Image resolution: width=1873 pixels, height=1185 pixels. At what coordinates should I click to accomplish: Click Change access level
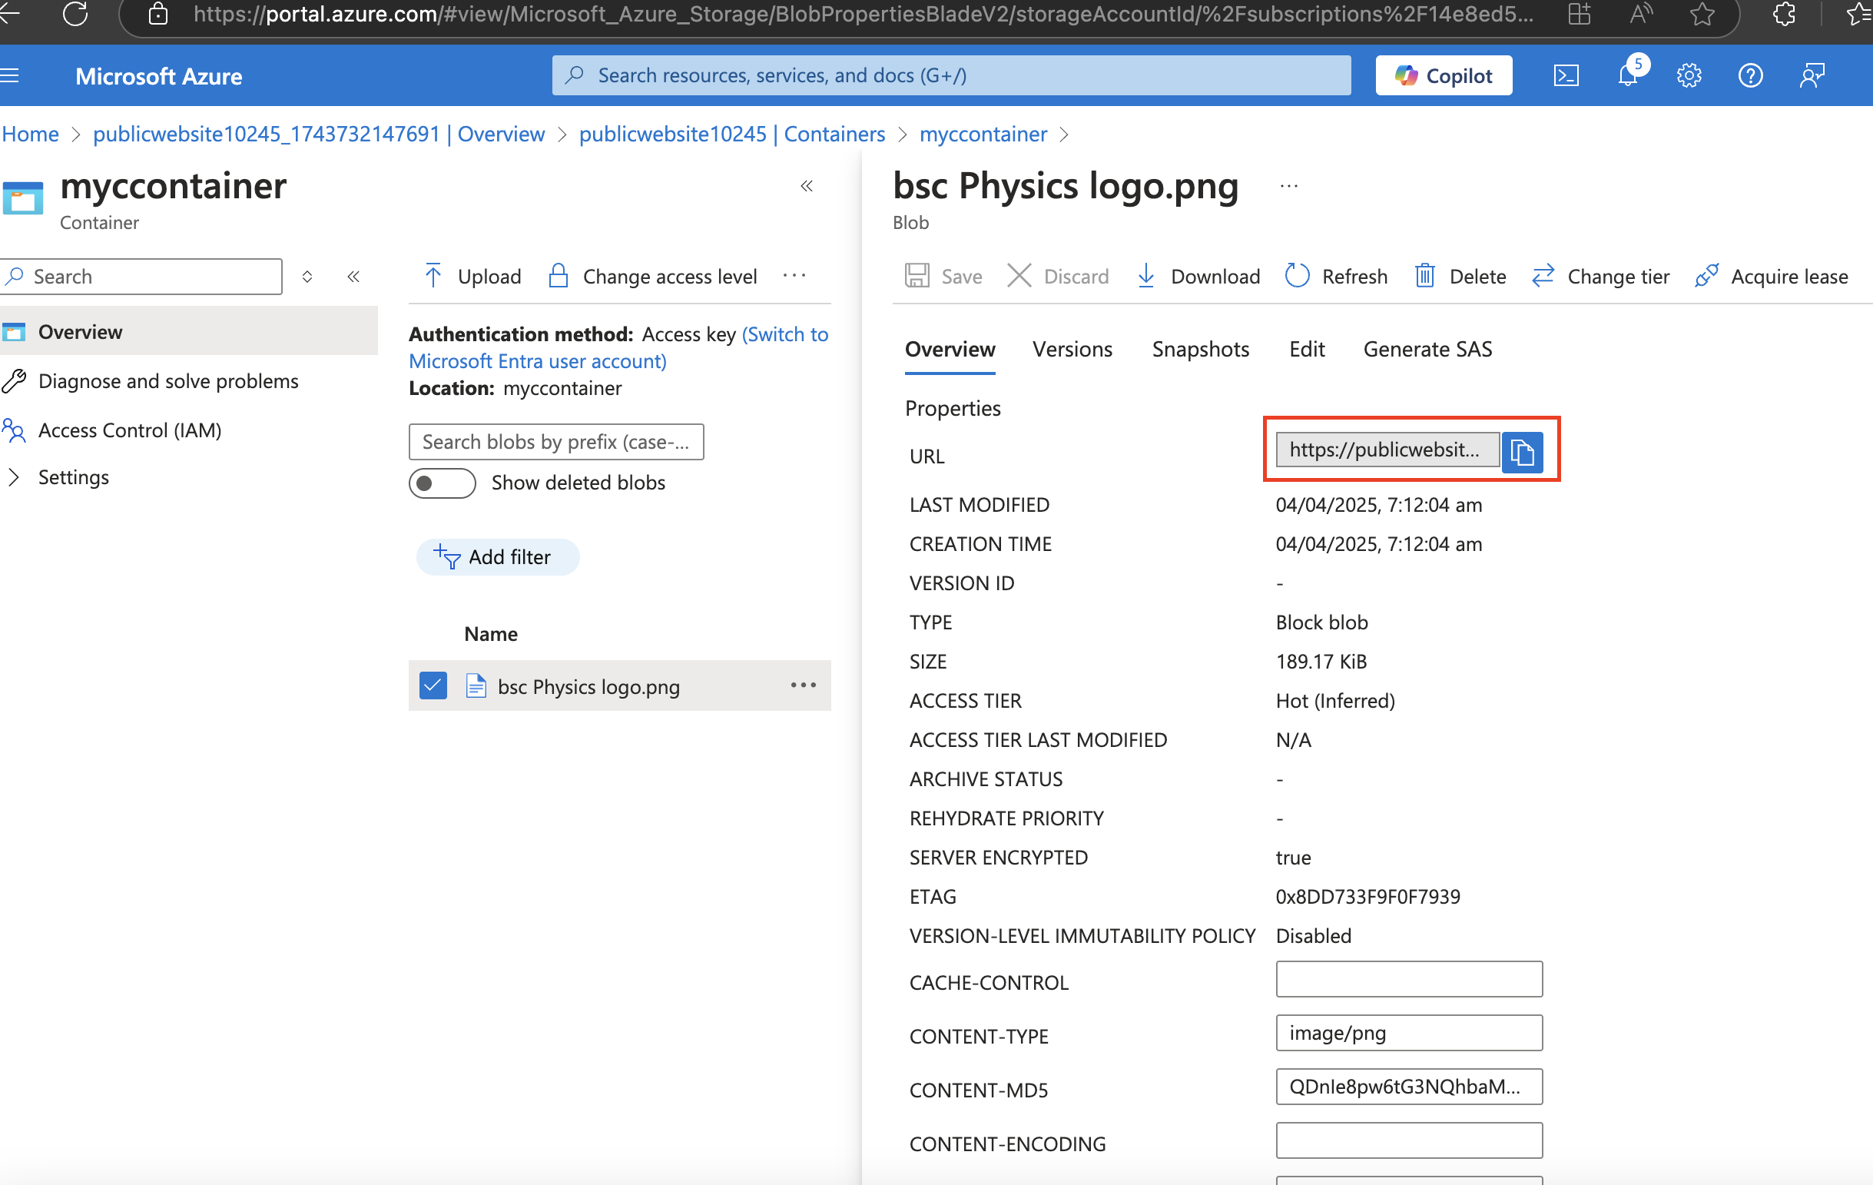tap(652, 276)
